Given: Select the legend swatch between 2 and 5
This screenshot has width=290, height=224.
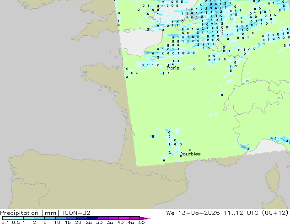Looking at the screenshot, I should click(39, 218).
